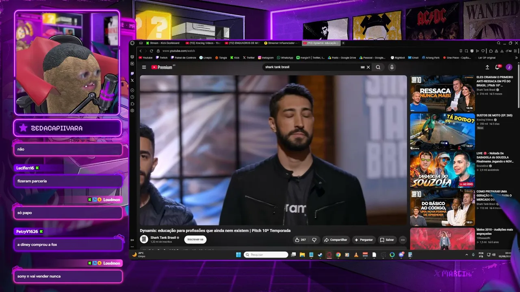Viewport: 520px width, 292px height.
Task: Click the Compartilhar share button
Action: tap(336, 240)
